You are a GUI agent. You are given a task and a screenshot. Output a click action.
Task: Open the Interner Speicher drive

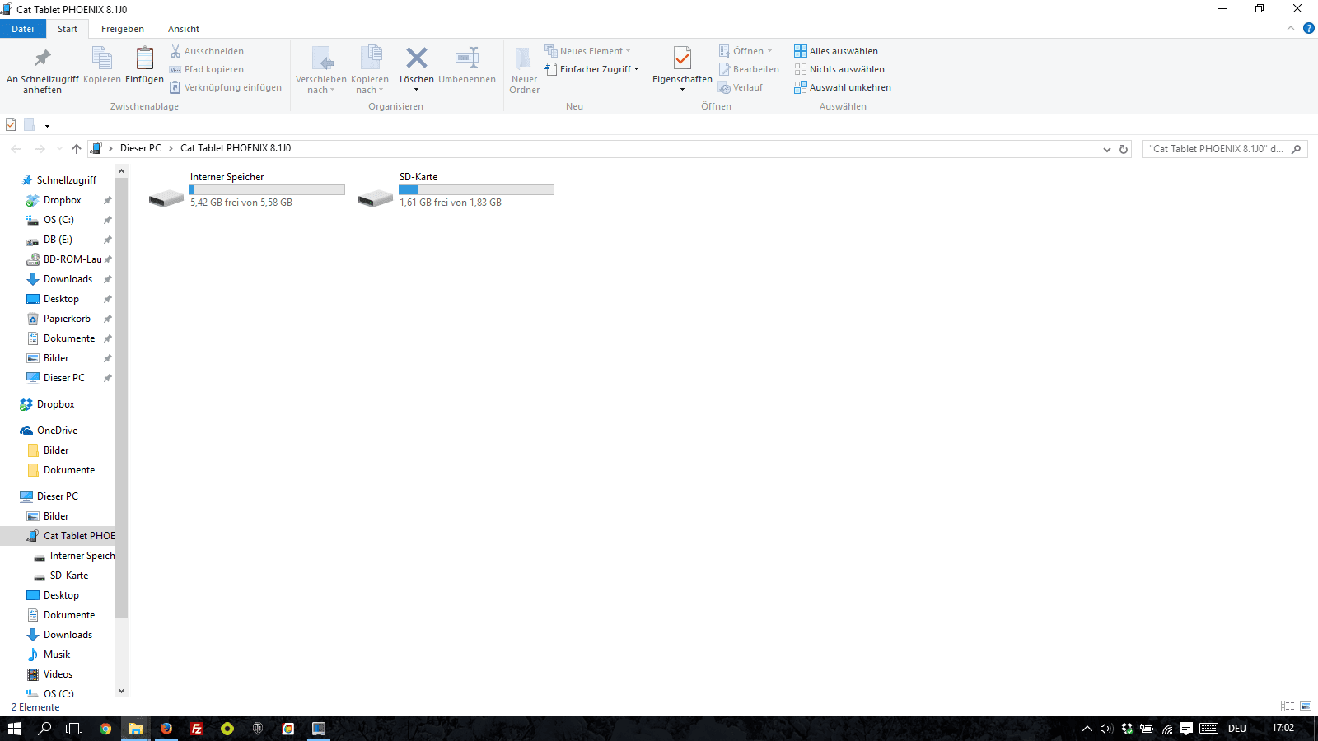(x=166, y=198)
